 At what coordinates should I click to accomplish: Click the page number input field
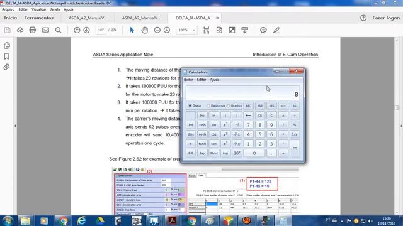click(101, 30)
